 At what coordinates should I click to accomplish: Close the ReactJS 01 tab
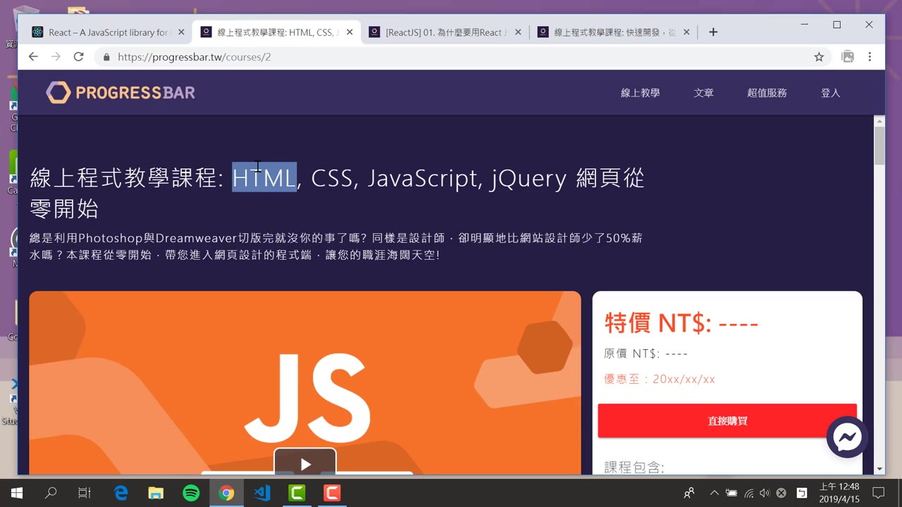click(x=519, y=32)
